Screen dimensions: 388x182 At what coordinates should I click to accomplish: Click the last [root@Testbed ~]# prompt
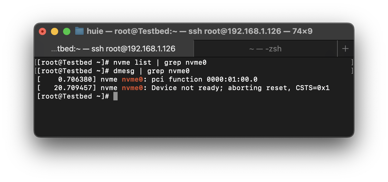[x=73, y=96]
